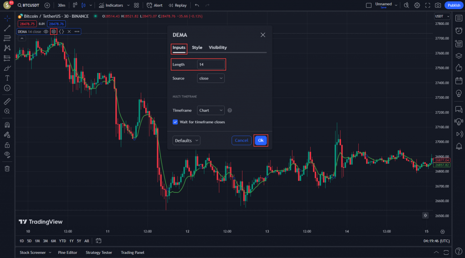The image size is (465, 258).
Task: Open the Indicators dialog
Action: click(x=111, y=5)
